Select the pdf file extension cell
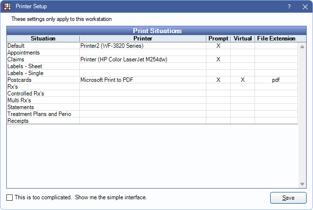This screenshot has height=210, width=313. [276, 79]
